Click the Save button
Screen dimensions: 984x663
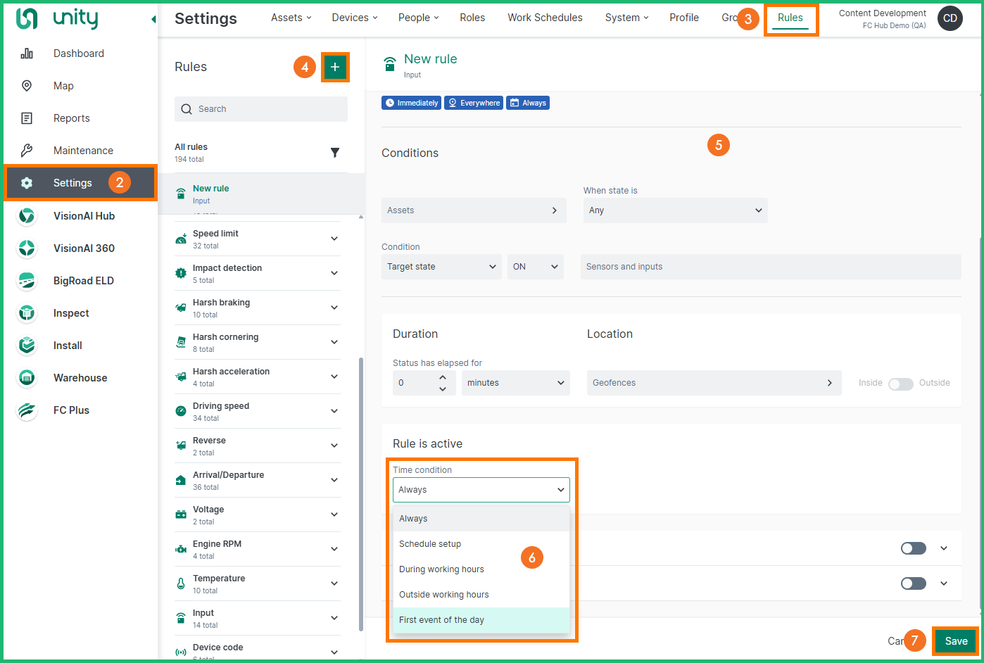click(955, 641)
